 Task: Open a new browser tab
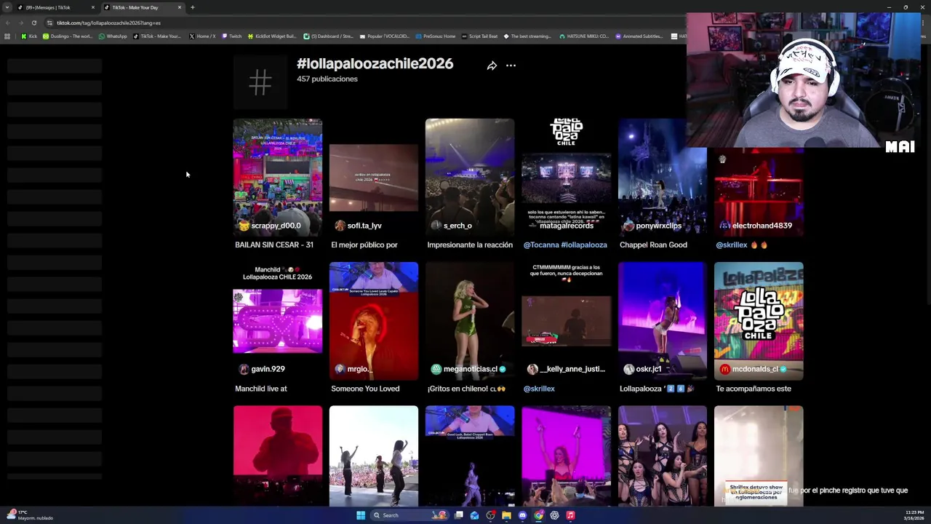[x=192, y=7]
